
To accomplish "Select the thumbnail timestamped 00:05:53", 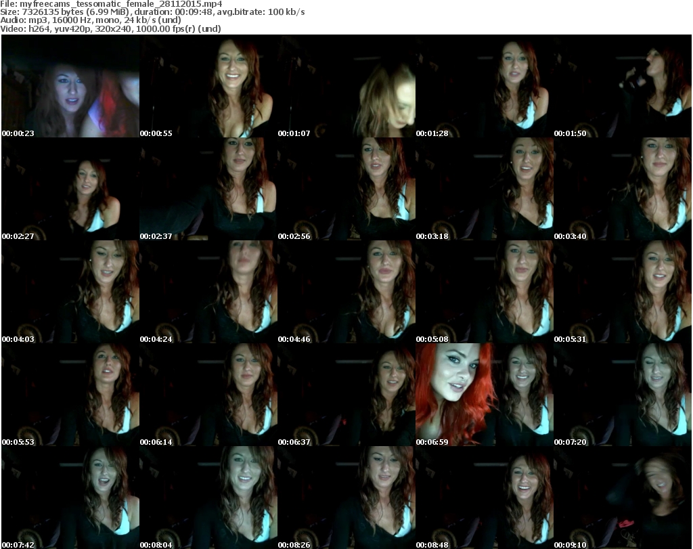I will [70, 394].
